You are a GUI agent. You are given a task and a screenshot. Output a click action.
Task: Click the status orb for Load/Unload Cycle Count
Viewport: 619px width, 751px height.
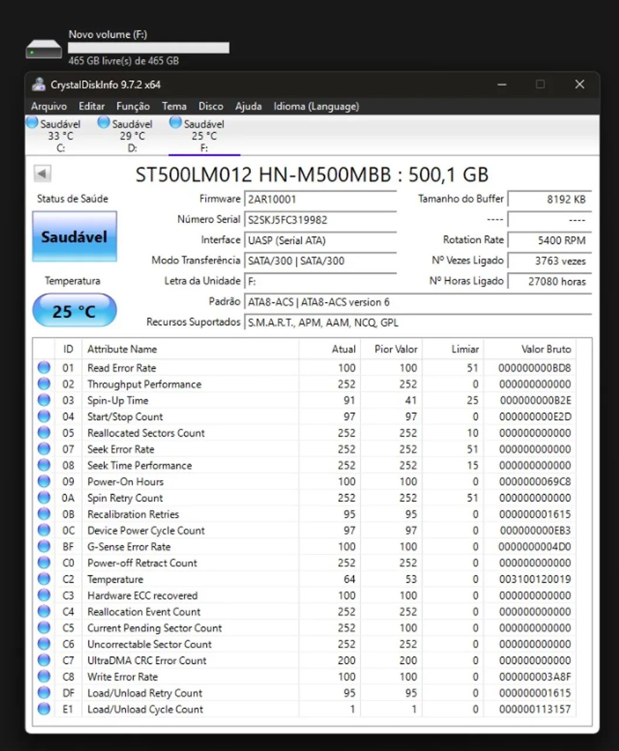pyautogui.click(x=44, y=709)
